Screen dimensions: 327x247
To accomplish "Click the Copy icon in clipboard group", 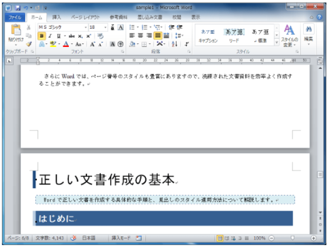I will click(29, 36).
